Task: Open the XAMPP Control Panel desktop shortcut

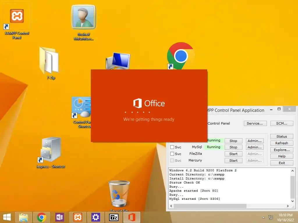Action: coord(17,21)
